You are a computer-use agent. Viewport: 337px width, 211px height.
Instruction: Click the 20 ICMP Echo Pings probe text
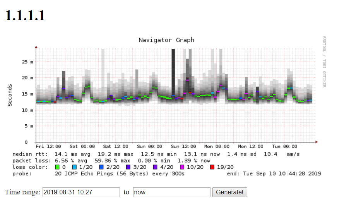pyautogui.click(x=120, y=173)
